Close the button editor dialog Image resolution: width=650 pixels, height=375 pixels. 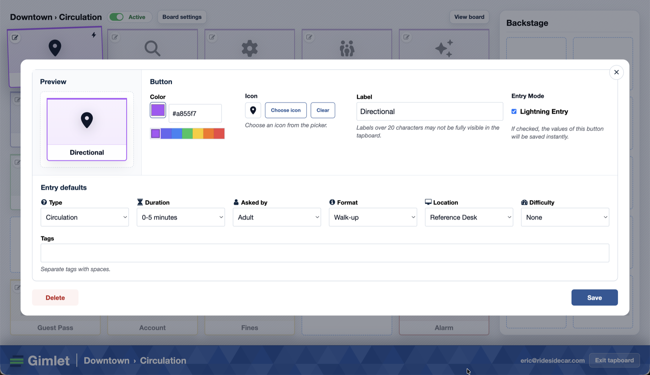616,72
